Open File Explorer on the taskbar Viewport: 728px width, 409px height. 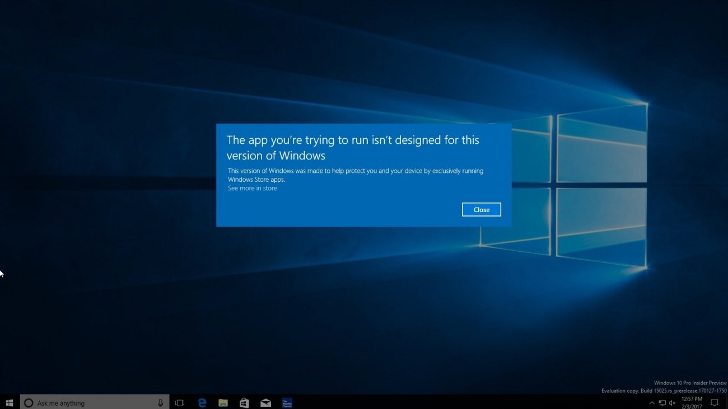tap(222, 402)
